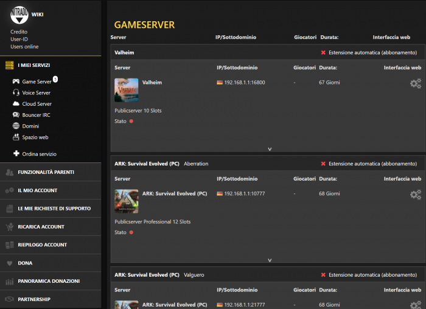This screenshot has width=426, height=309.
Task: Open IL MIO ACCOUNT menu
Action: tap(38, 190)
